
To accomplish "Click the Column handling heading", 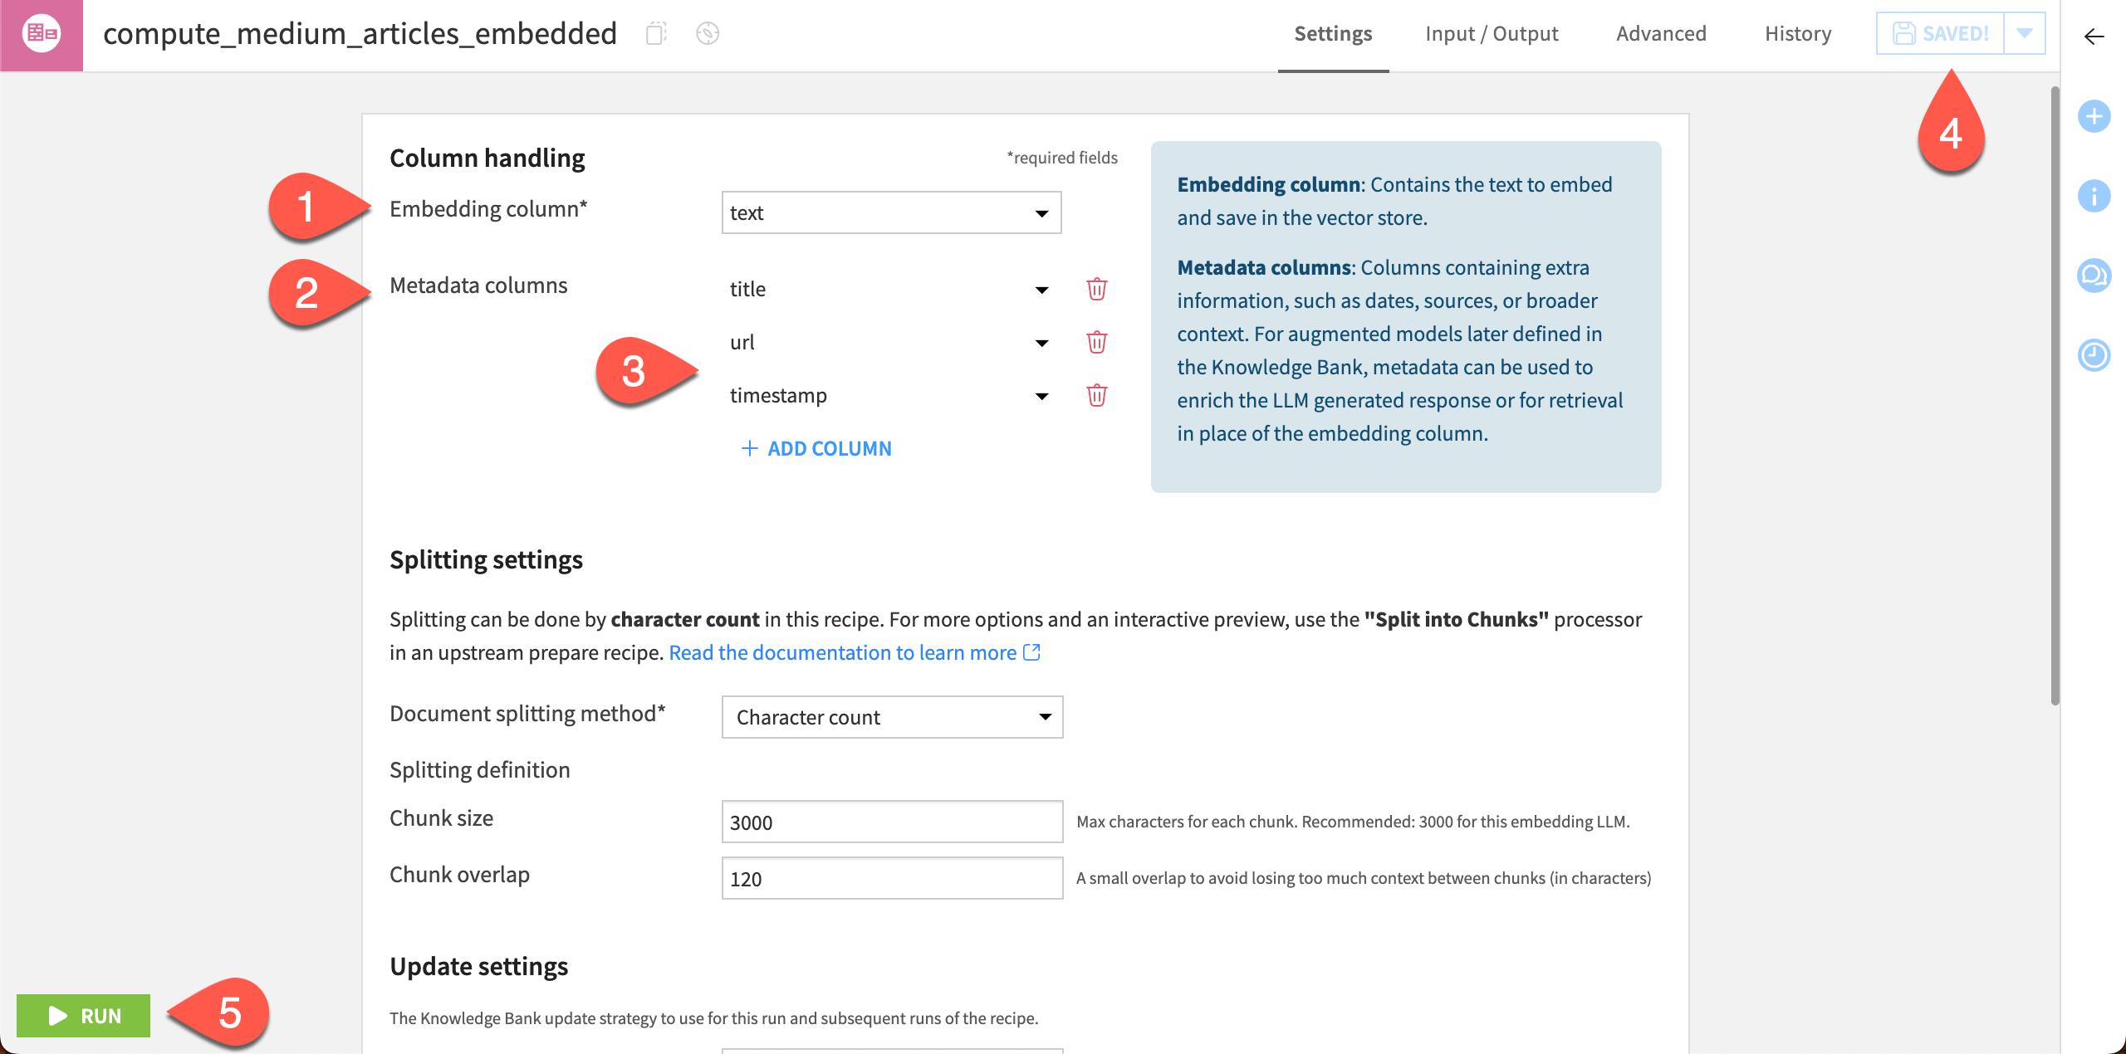I will [x=487, y=158].
